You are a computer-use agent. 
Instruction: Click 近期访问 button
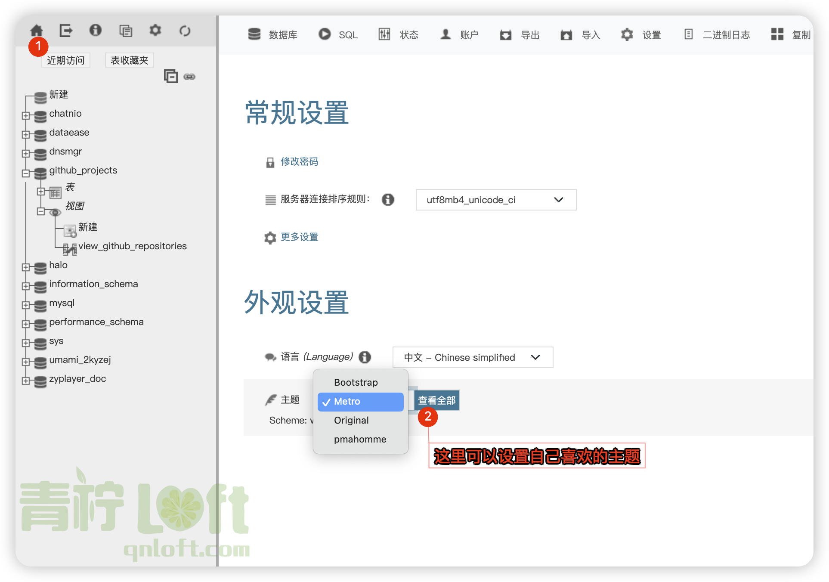point(65,60)
